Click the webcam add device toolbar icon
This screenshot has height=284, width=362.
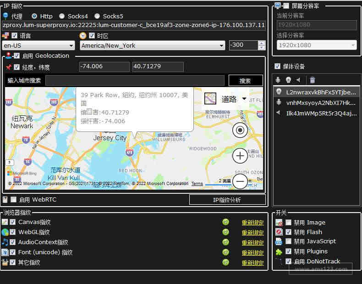pyautogui.click(x=288, y=80)
